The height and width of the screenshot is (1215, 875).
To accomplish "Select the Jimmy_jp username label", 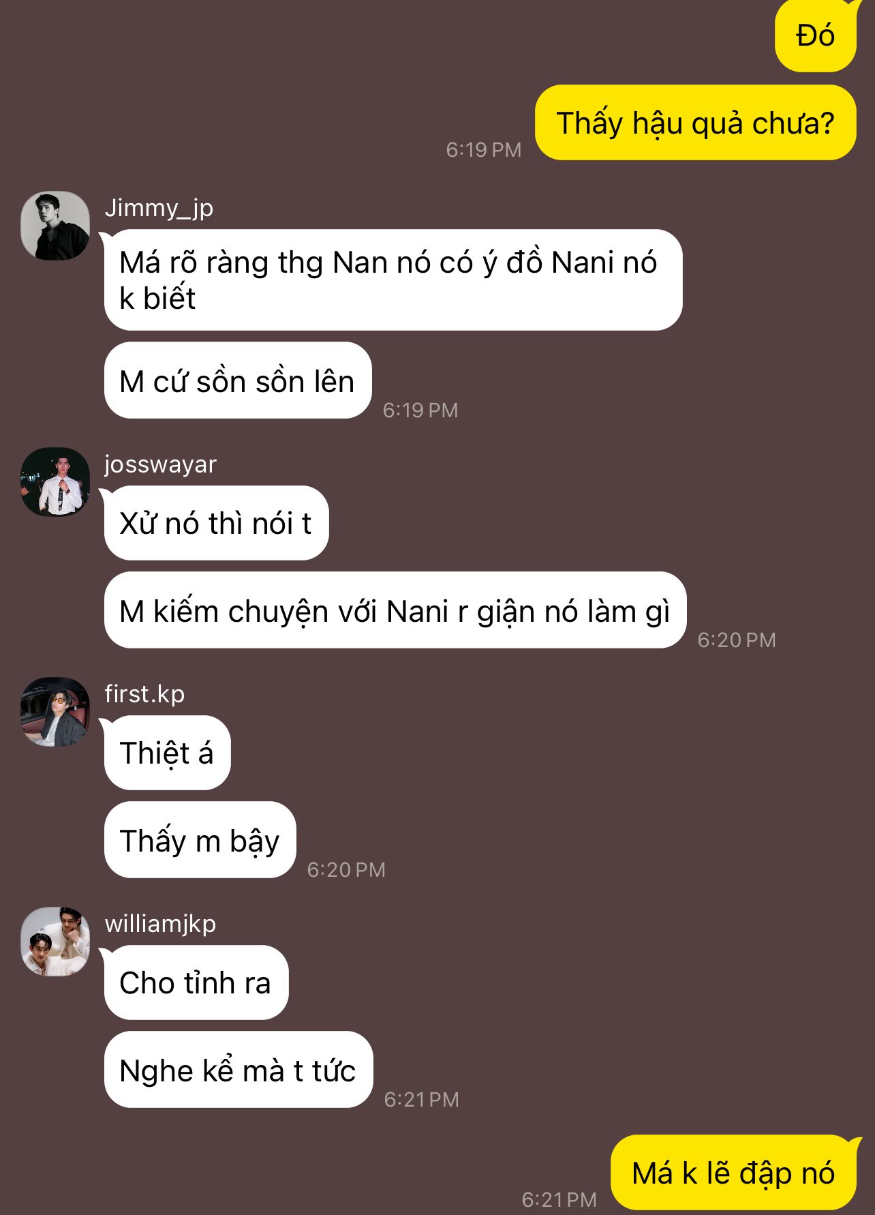I will 159,208.
